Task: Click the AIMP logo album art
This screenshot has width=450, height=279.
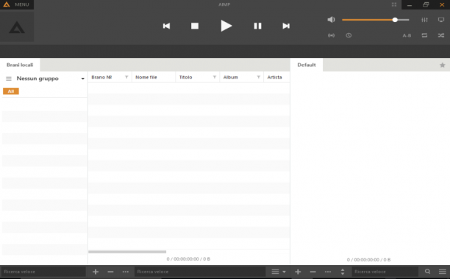Action: pos(17,27)
